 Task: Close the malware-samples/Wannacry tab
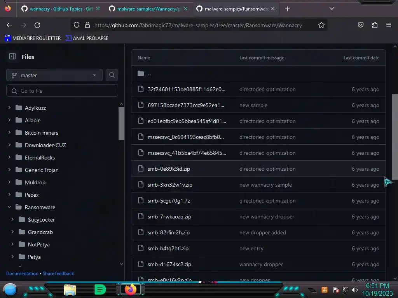click(x=185, y=9)
